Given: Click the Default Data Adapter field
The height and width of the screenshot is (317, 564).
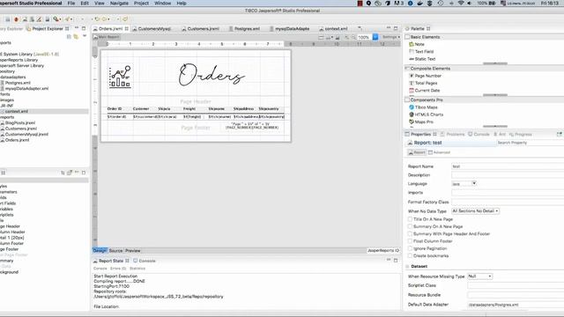Looking at the screenshot, I should [516, 305].
